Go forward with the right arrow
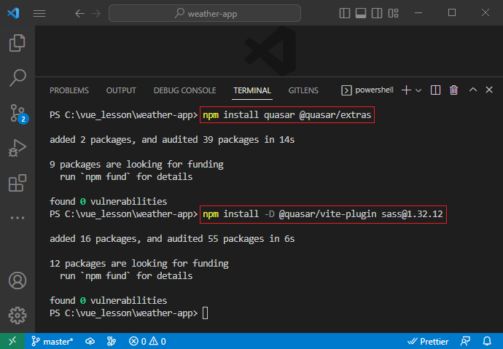503x349 pixels. [x=96, y=13]
